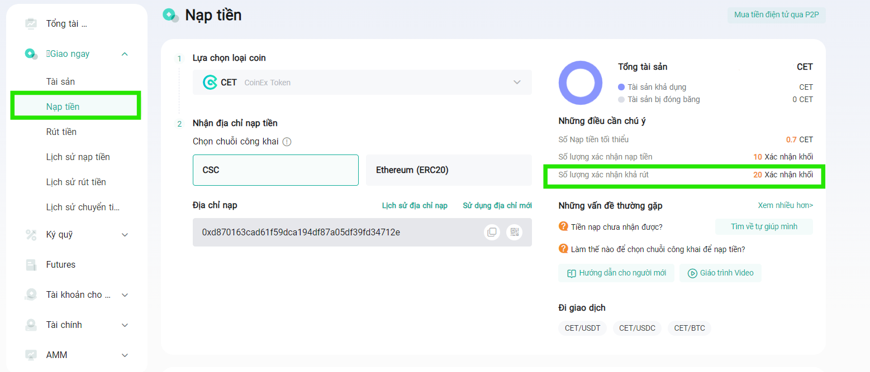The height and width of the screenshot is (372, 870).
Task: Expand the Ký quỹ sidebar section
Action: pos(125,235)
